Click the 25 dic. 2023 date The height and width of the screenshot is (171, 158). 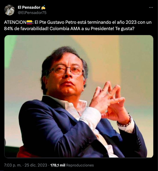(x=36, y=165)
